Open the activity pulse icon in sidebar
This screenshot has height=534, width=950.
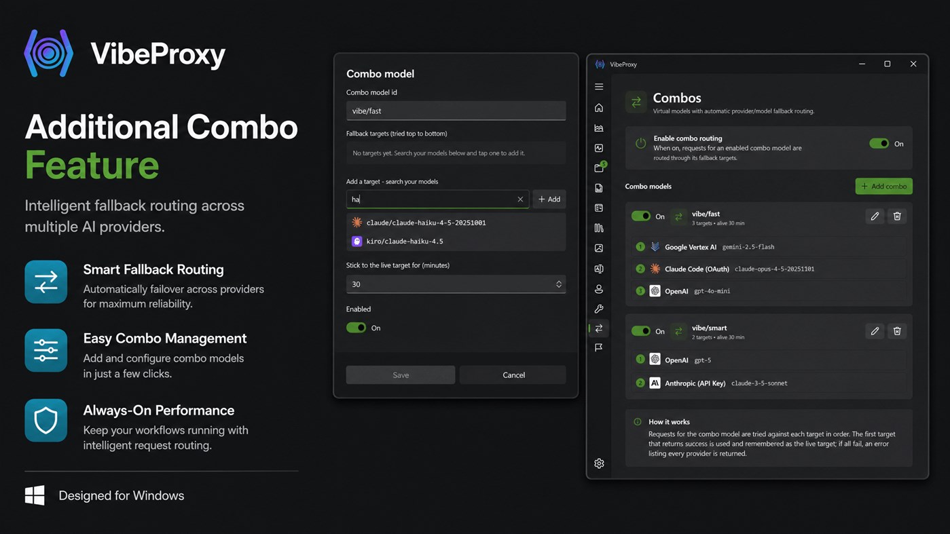click(599, 148)
